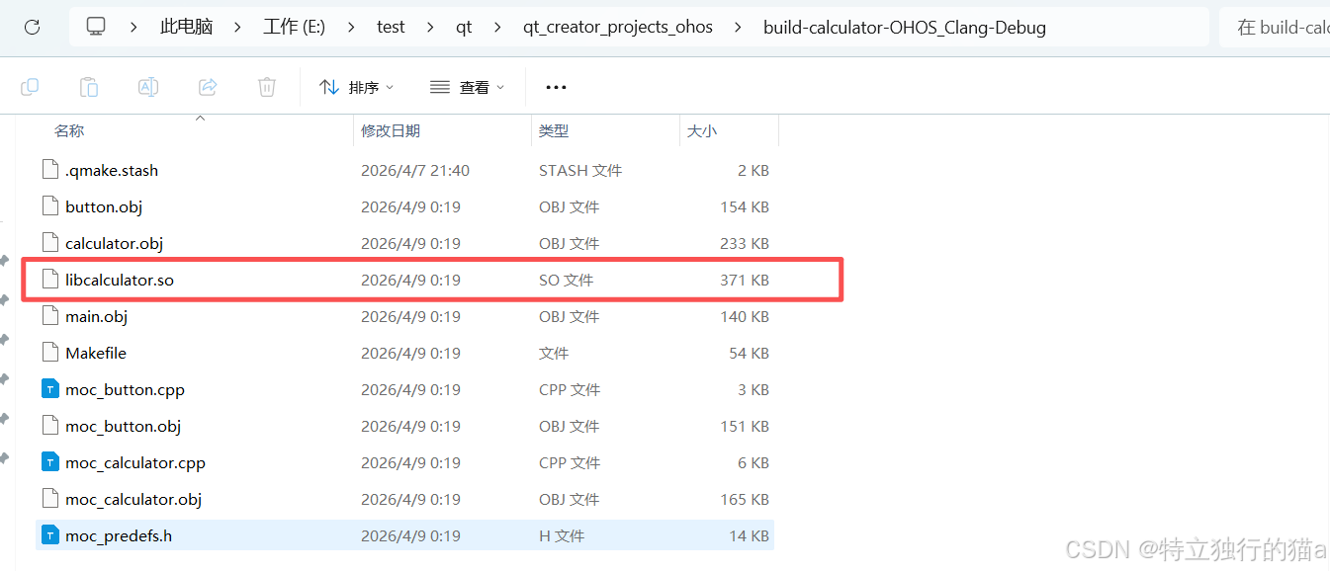Click file icon of moc_button.obj
The image size is (1330, 571).
(50, 426)
